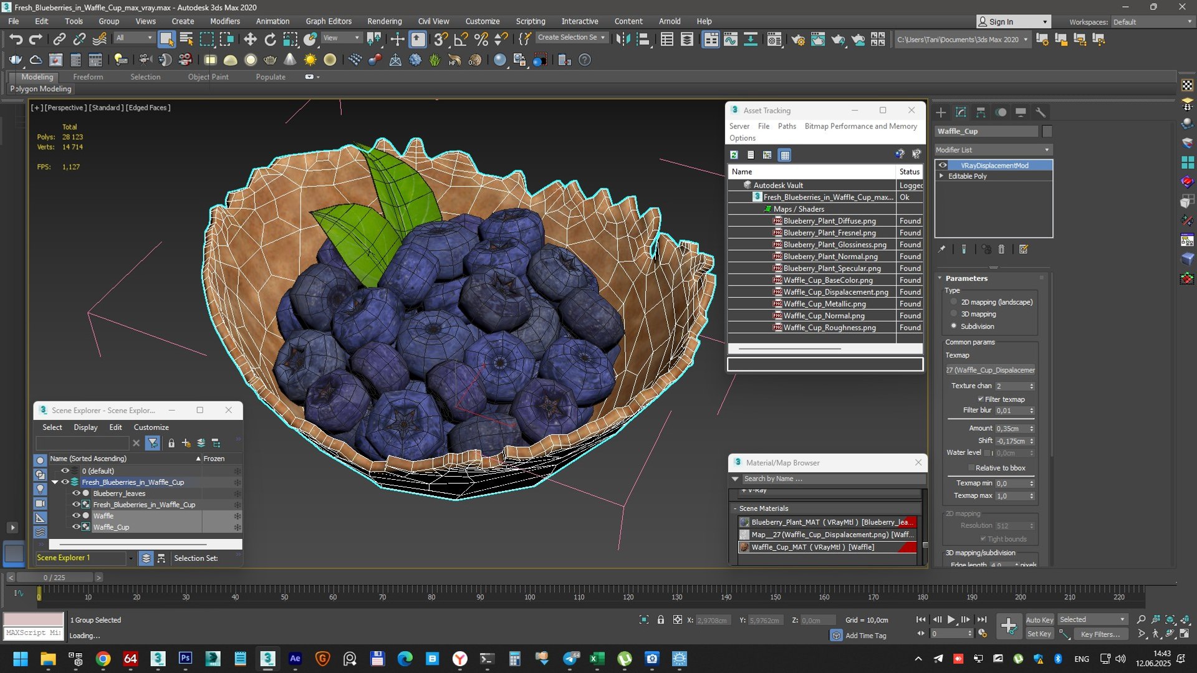Open Chrome from the Windows taskbar
1197x673 pixels.
pyautogui.click(x=103, y=659)
